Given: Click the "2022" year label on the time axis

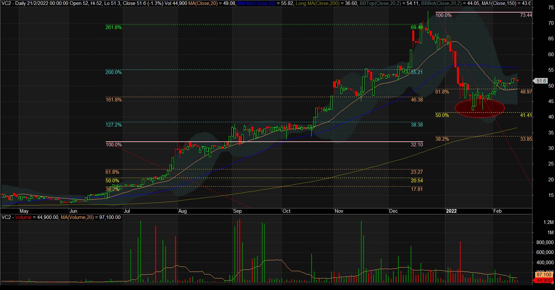Looking at the screenshot, I should (x=451, y=211).
